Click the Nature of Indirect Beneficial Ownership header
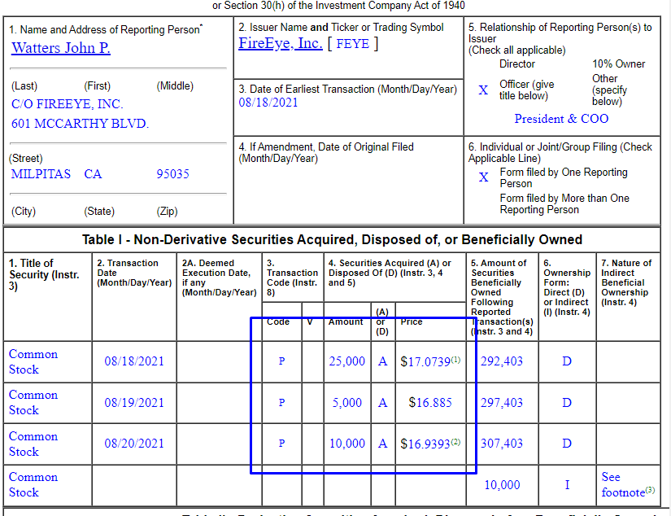The height and width of the screenshot is (516, 671). click(626, 282)
